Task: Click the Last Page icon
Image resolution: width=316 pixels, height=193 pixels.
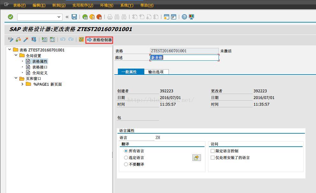Action: tap(156, 17)
